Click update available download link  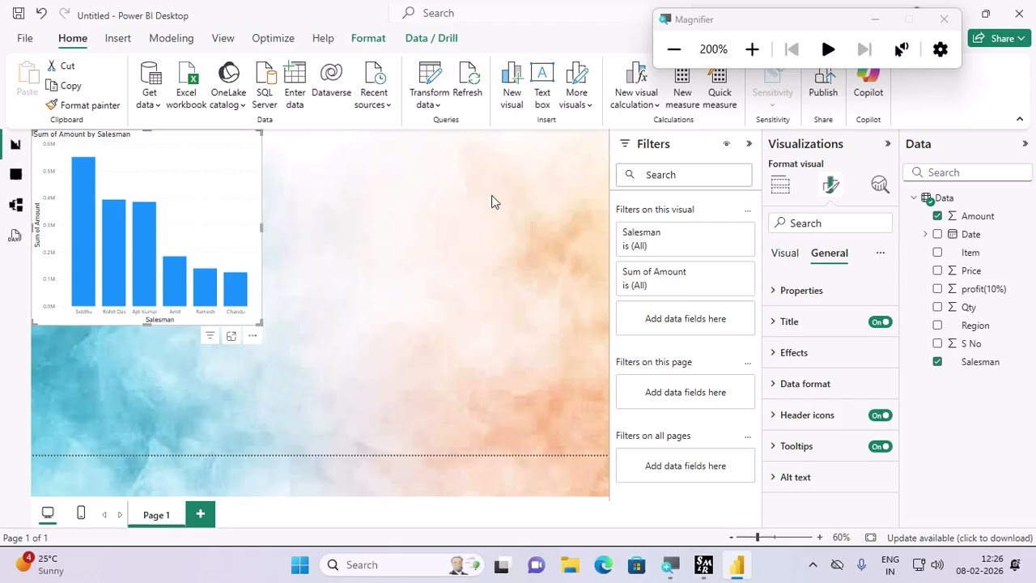point(960,538)
